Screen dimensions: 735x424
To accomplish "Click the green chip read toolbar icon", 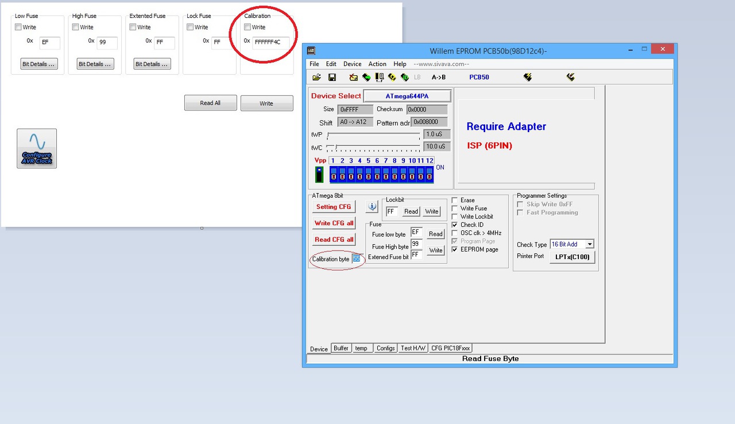I will [366, 77].
